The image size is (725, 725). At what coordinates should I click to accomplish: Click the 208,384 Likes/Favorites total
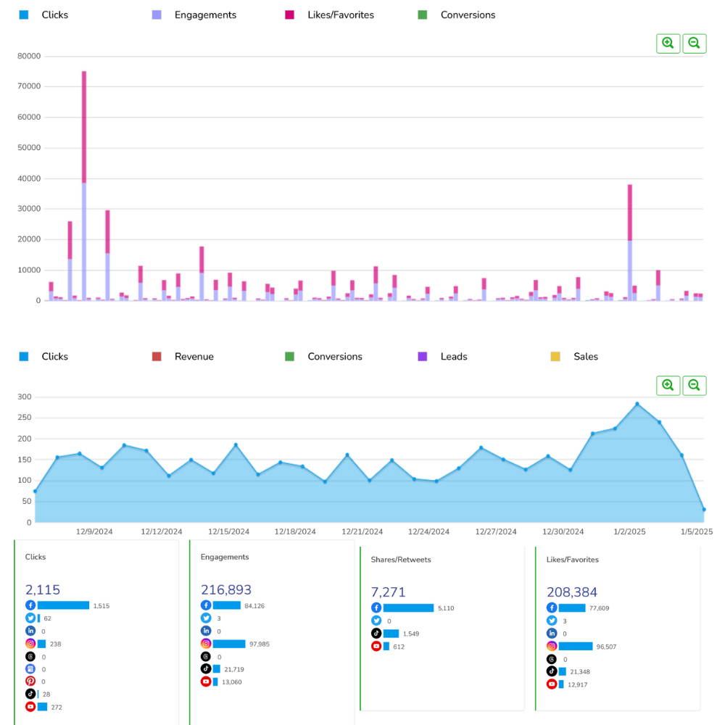coord(572,592)
